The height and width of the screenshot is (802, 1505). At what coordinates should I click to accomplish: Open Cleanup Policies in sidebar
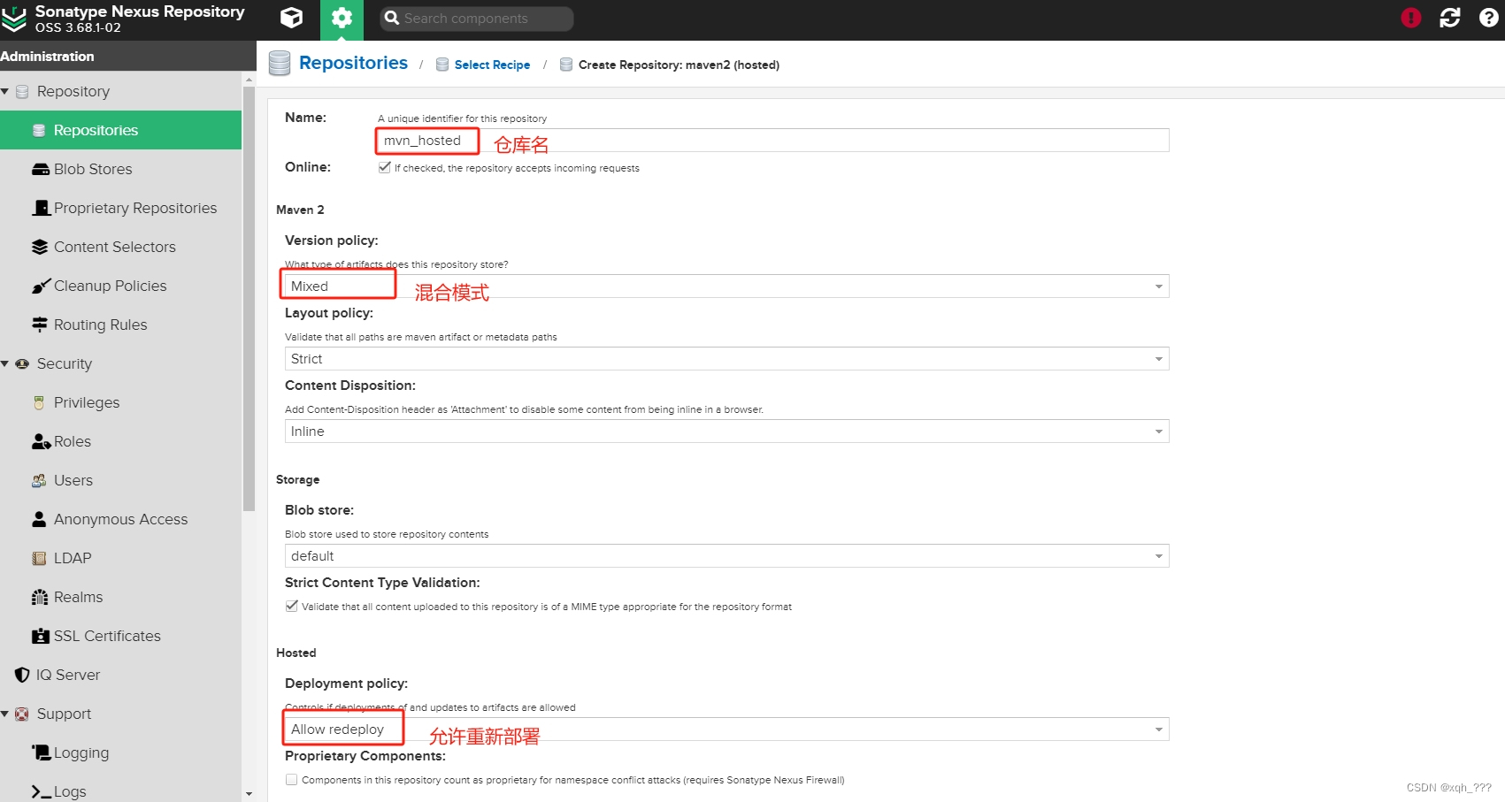coord(120,286)
